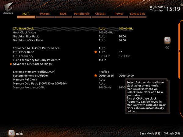Click the CPU Clock Ratio value 37
This screenshot has height=137, width=183.
click(x=120, y=52)
